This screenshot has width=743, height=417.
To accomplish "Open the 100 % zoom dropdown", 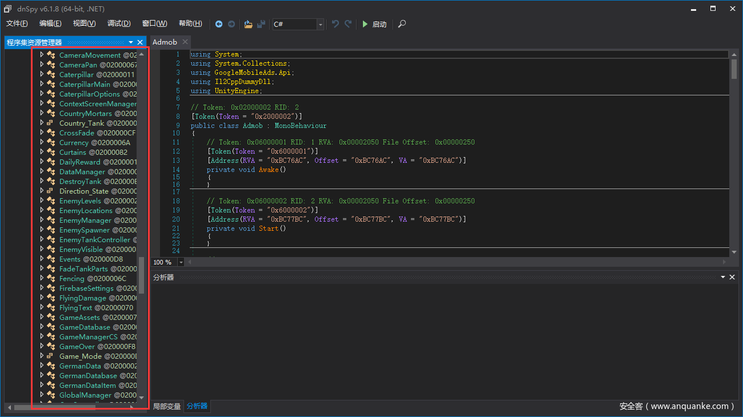I will (181, 262).
